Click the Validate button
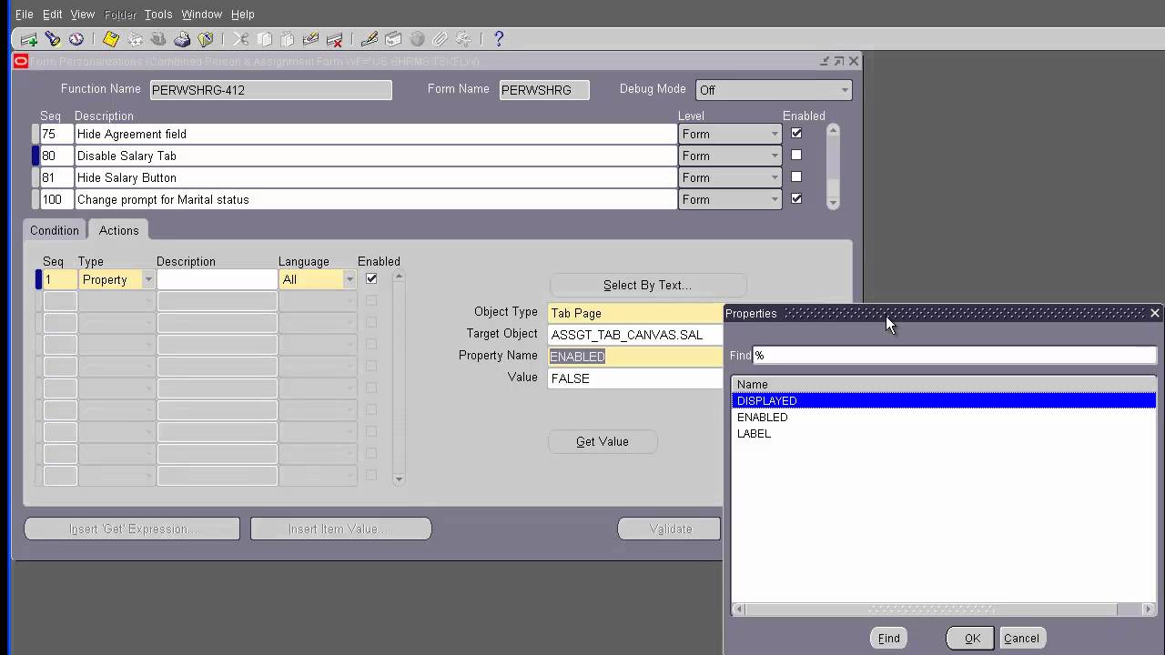Screen dimensions: 1165x655 (x=671, y=529)
